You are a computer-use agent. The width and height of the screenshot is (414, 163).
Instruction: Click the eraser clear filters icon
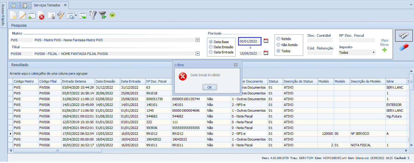(x=404, y=47)
